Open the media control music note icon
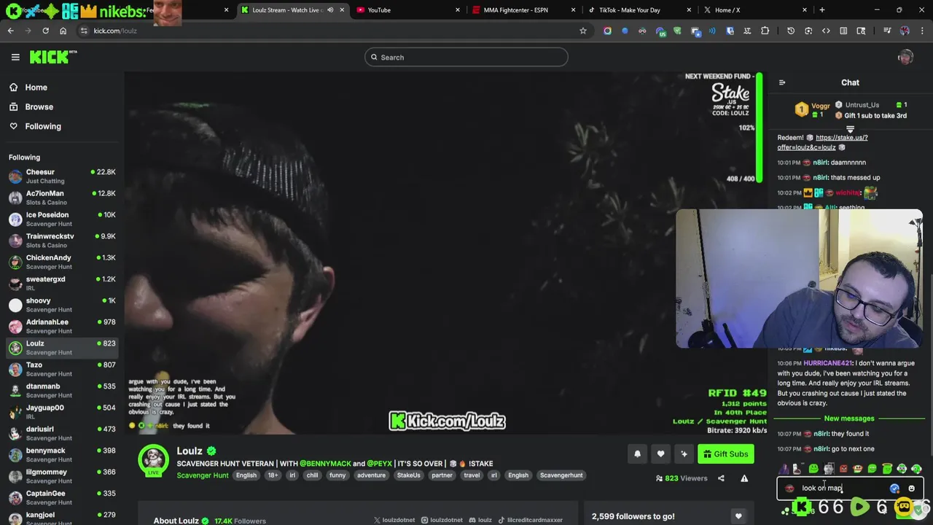The image size is (933, 525). (x=887, y=31)
